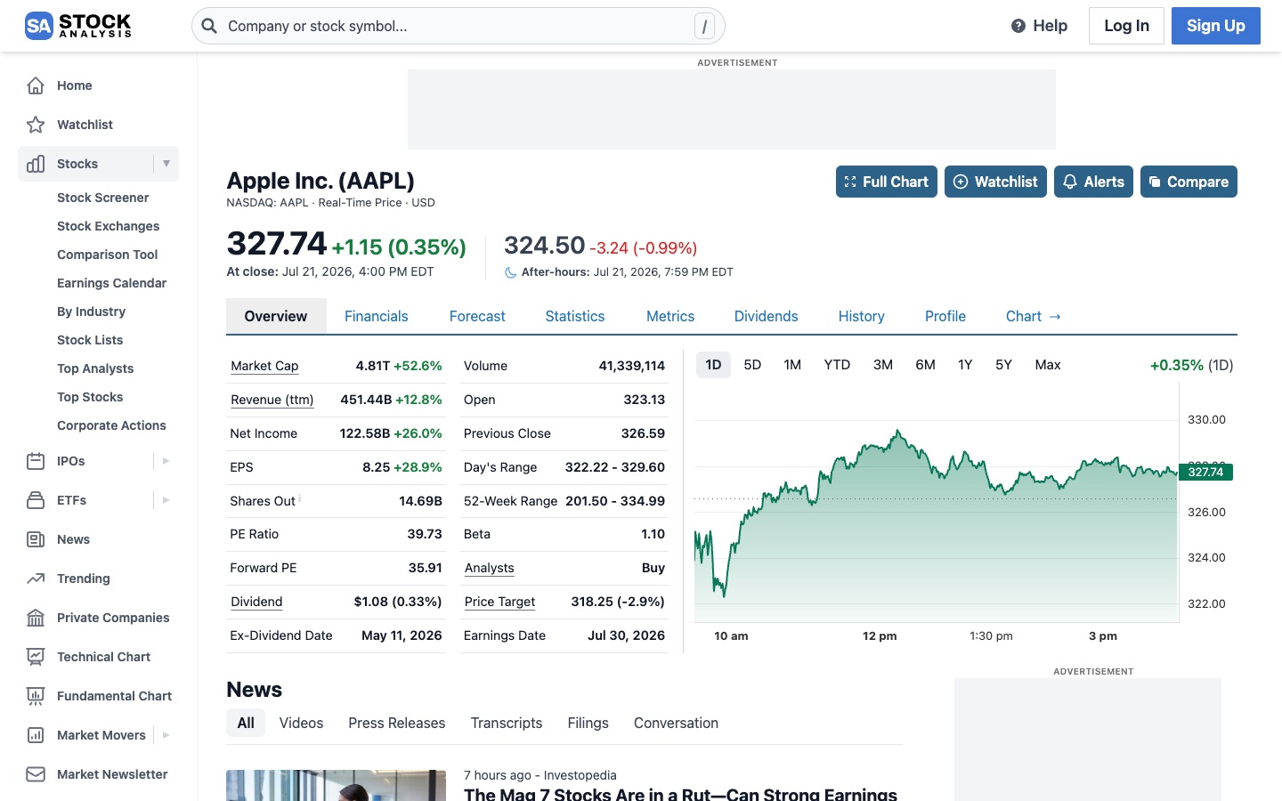Select the 1D chart range
The height and width of the screenshot is (801, 1282).
pyautogui.click(x=713, y=365)
